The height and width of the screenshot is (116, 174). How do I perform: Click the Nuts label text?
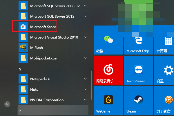(34, 90)
